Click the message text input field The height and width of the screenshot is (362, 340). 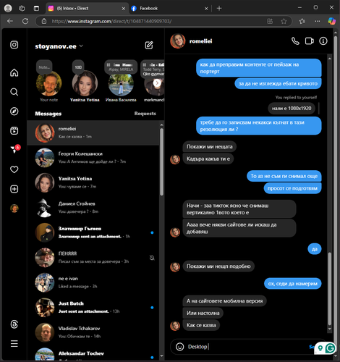[x=246, y=347]
